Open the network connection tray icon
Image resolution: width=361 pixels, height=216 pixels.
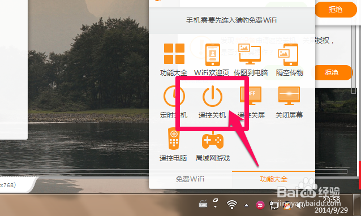pyautogui.click(x=273, y=205)
